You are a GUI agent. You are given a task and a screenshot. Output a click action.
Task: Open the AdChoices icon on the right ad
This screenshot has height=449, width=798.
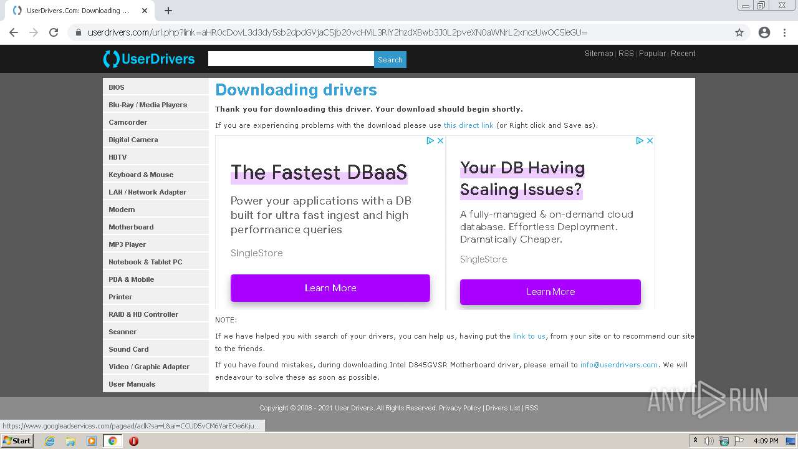640,141
